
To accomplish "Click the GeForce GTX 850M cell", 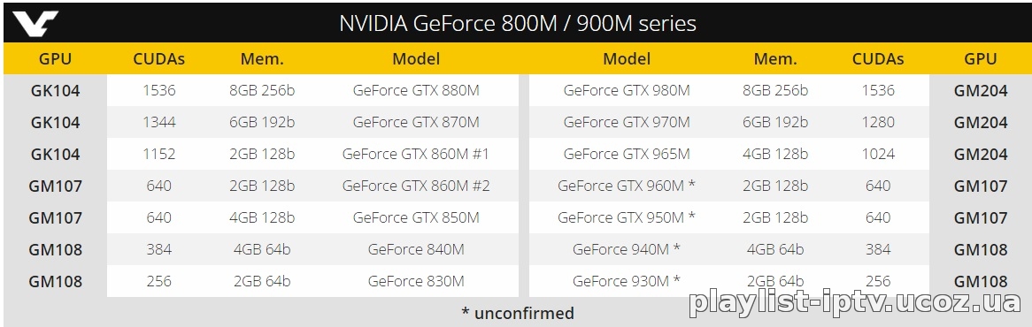I will coord(416,217).
